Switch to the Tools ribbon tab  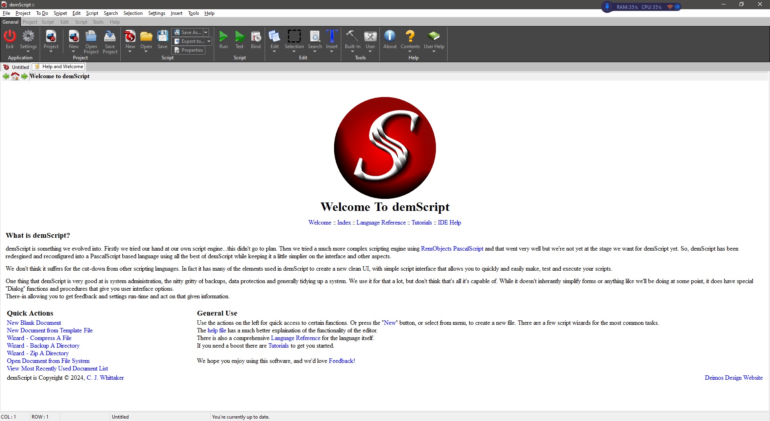[x=98, y=22]
